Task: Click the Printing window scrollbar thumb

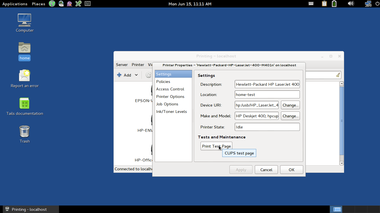Action: click(342, 121)
